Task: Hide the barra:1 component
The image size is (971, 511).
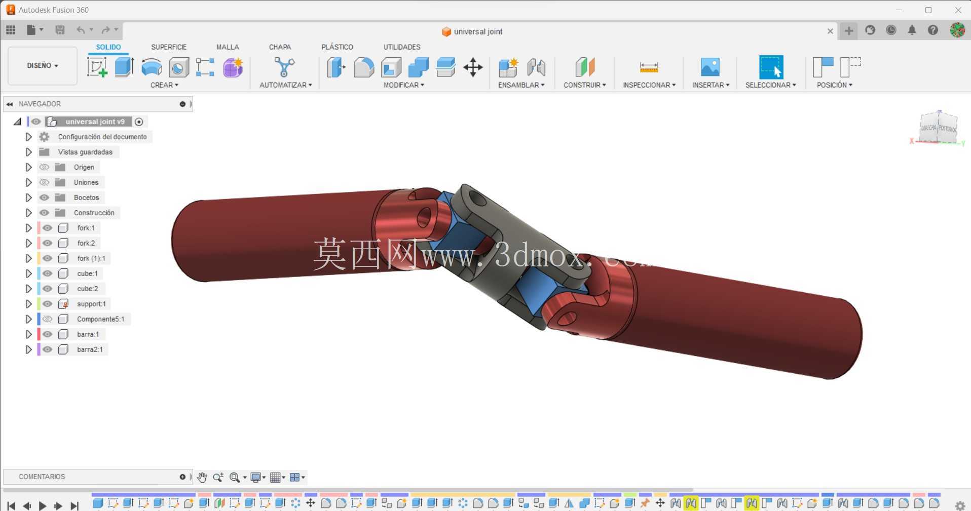Action: (47, 334)
